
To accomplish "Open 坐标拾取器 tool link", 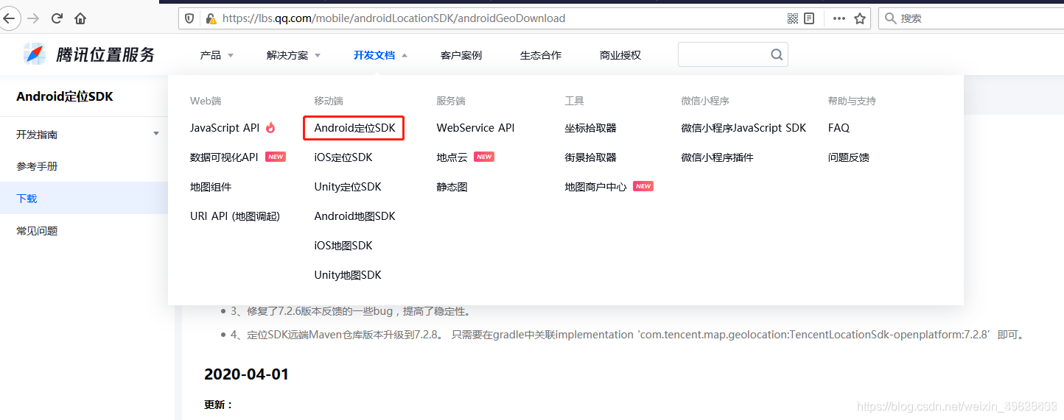I will 591,128.
